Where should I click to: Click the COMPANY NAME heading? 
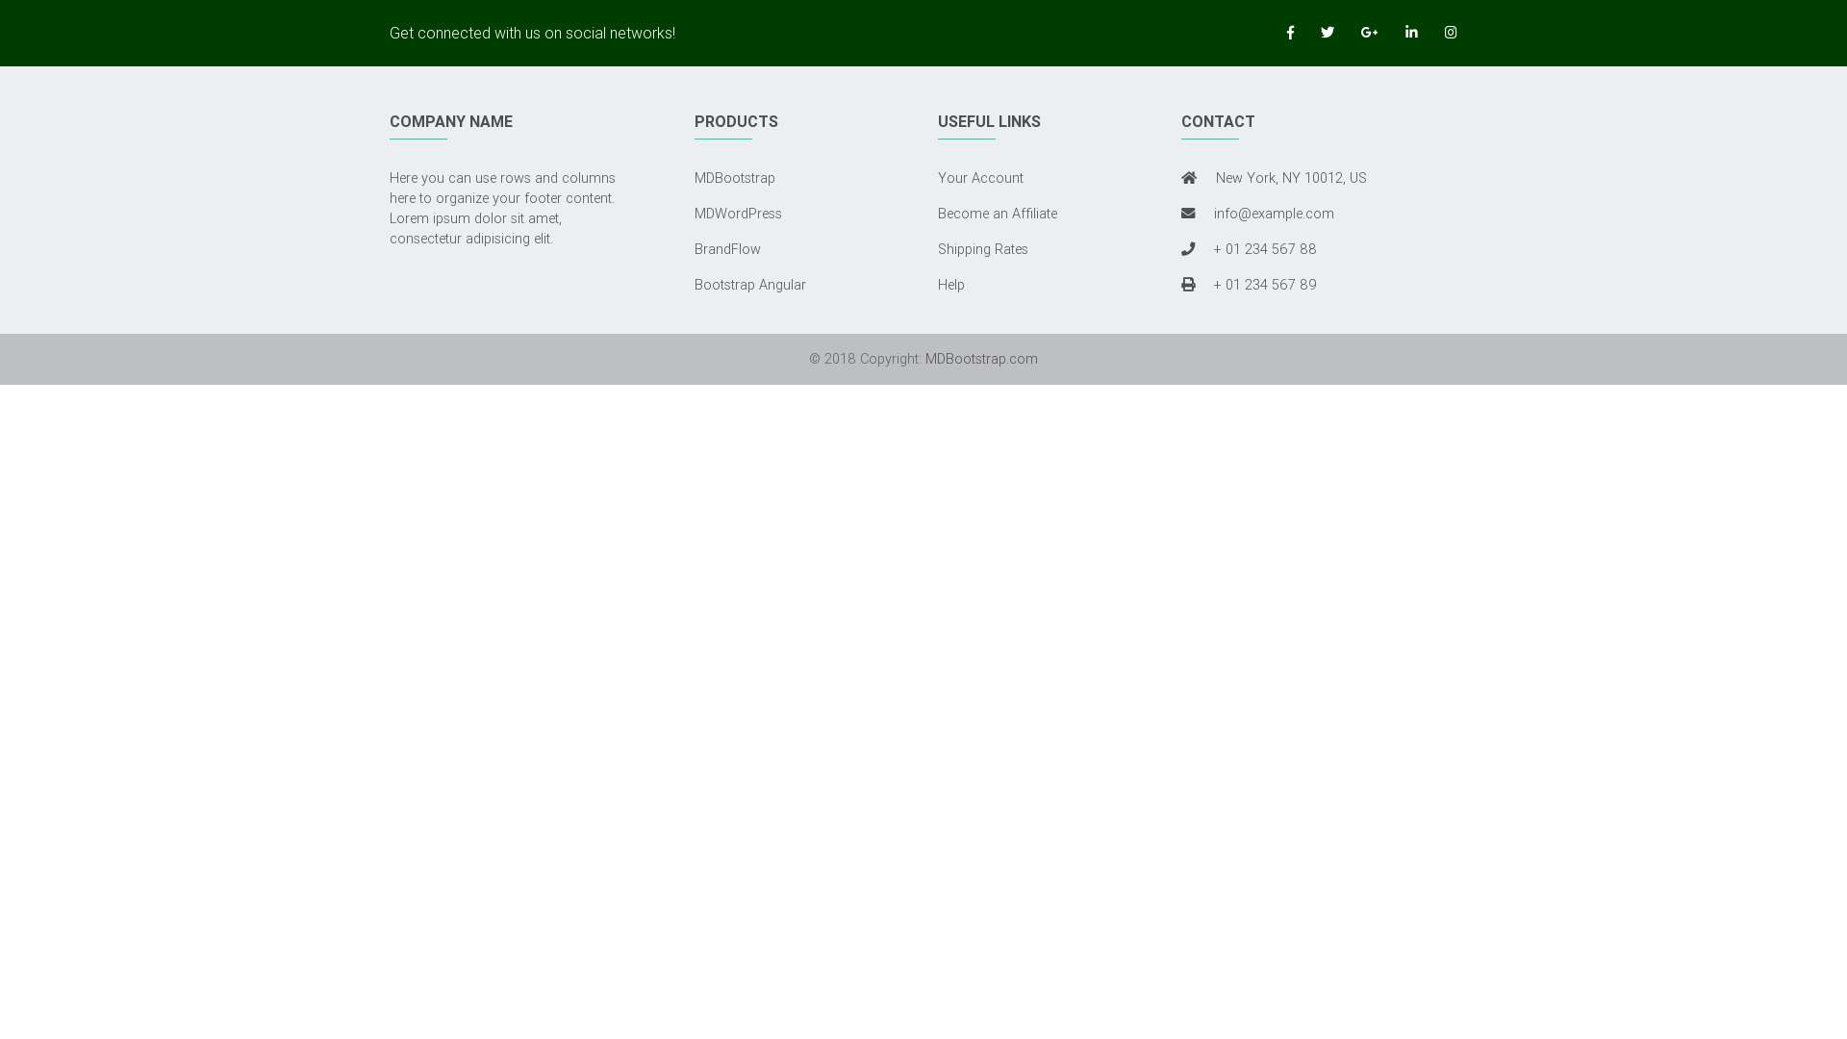click(451, 122)
